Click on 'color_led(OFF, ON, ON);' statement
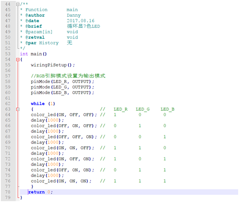The width and height of the screenshot is (239, 202). point(62,170)
